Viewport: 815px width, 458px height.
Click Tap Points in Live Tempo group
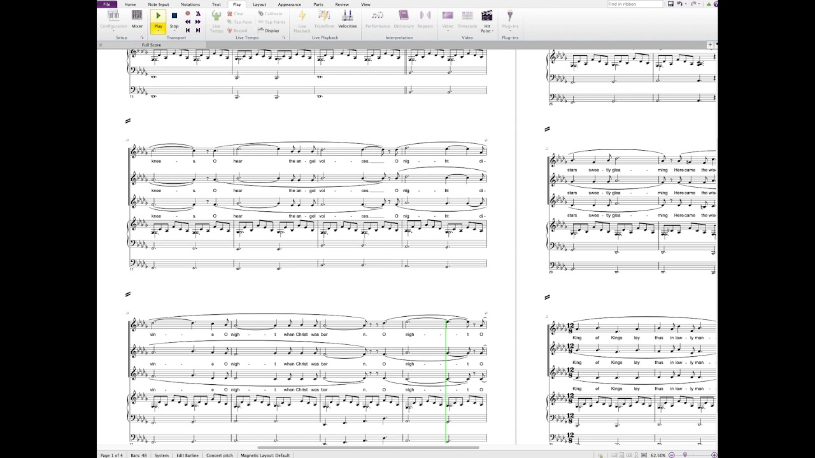tap(272, 22)
